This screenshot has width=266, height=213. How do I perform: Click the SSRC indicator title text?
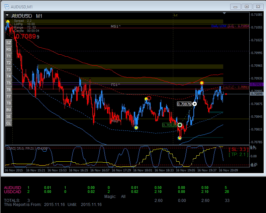click(x=27, y=149)
